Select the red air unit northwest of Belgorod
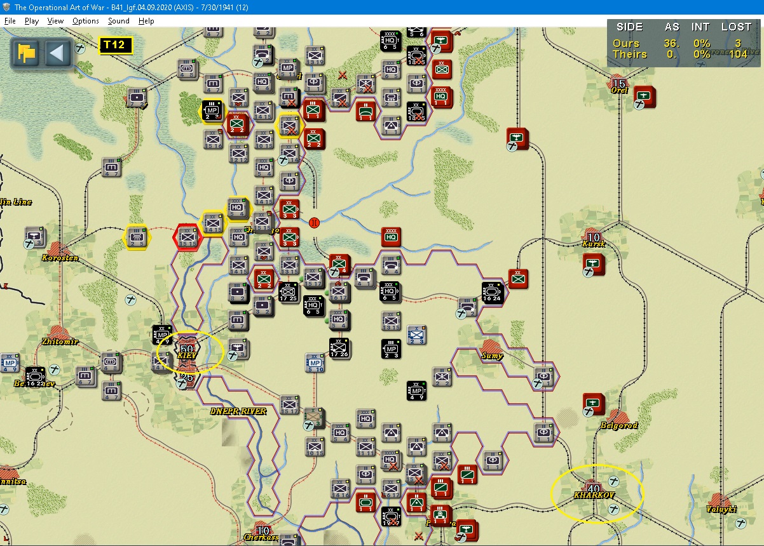Viewport: 764px width, 546px height. tap(594, 404)
